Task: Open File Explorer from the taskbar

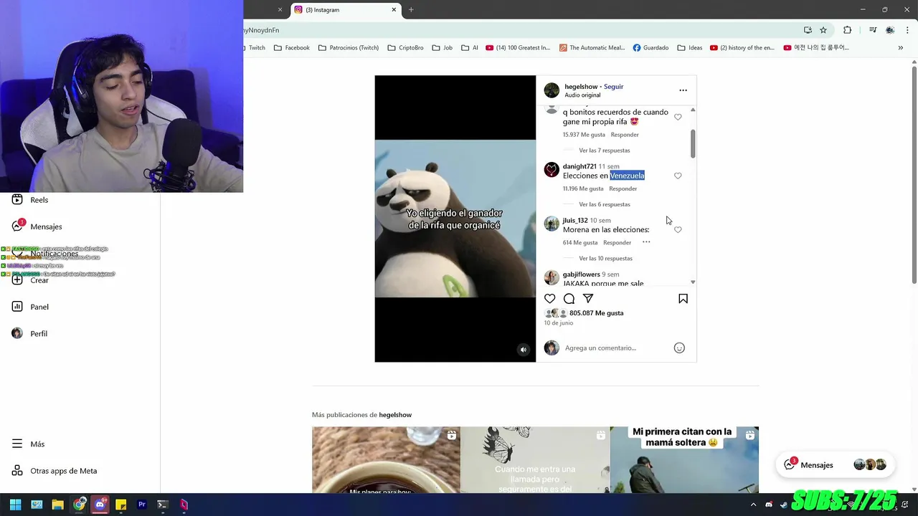Action: (x=57, y=505)
